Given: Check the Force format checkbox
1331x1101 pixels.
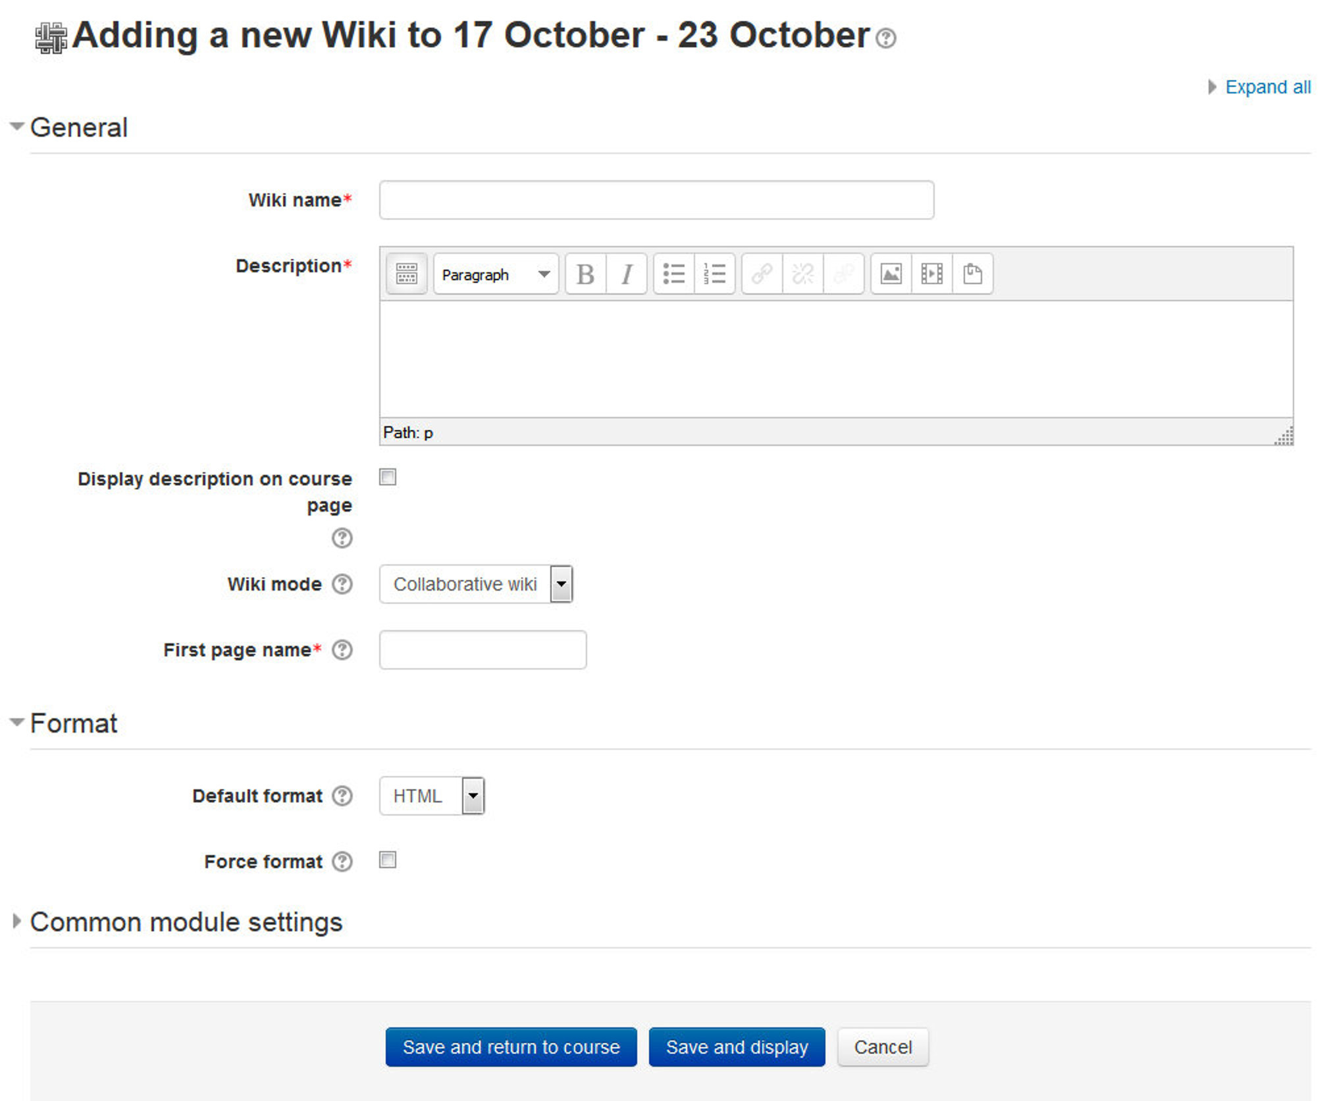Looking at the screenshot, I should click(387, 860).
